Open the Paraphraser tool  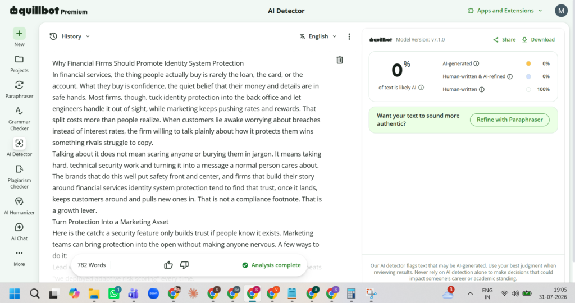point(19,89)
